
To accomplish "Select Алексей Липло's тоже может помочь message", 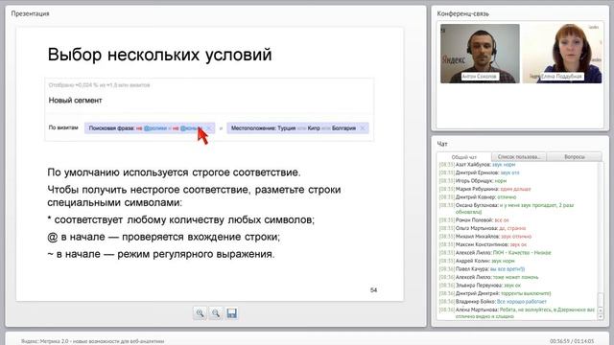I will (x=488, y=277).
